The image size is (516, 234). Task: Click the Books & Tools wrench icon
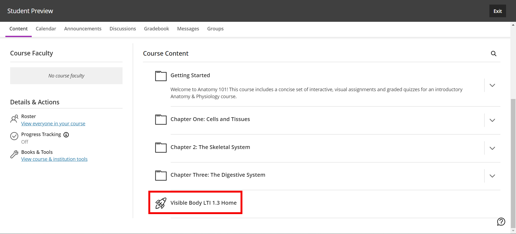click(14, 154)
